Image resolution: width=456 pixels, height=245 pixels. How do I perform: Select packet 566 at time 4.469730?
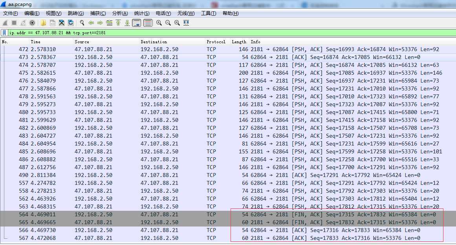click(x=228, y=230)
